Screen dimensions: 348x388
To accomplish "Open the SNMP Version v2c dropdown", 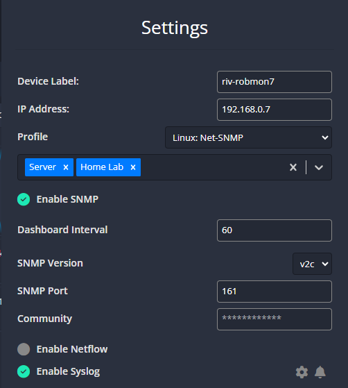I will pyautogui.click(x=312, y=264).
